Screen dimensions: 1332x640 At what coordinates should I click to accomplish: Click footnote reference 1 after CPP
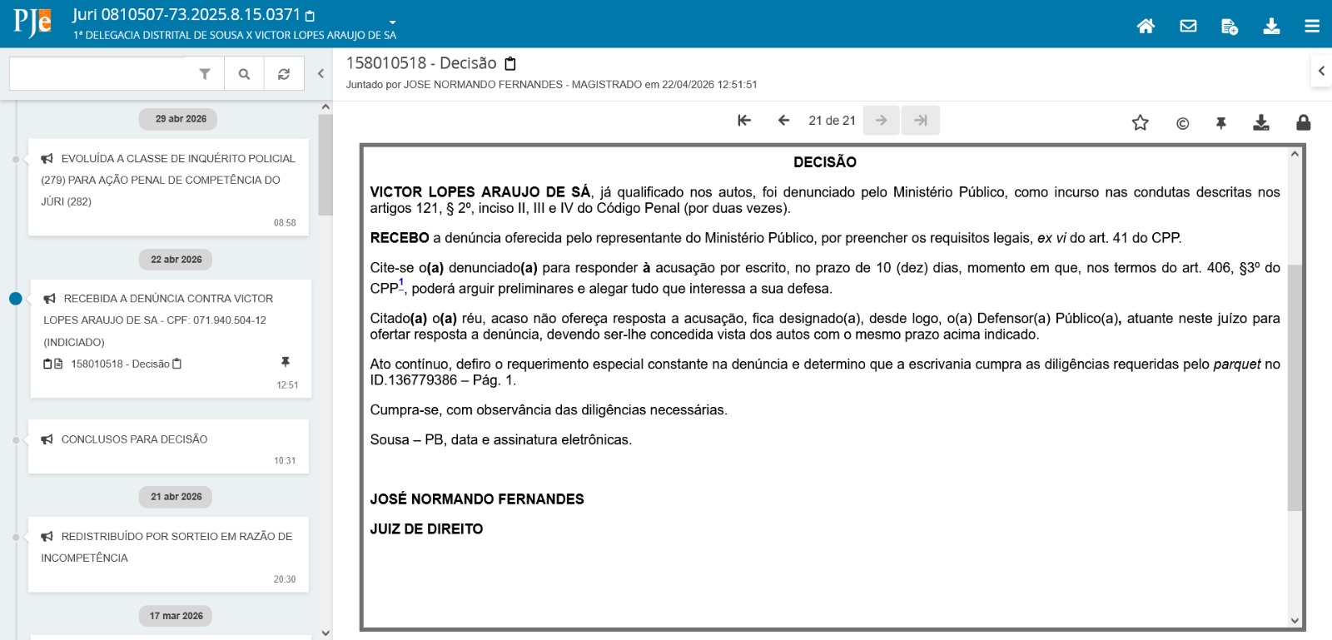pos(401,282)
